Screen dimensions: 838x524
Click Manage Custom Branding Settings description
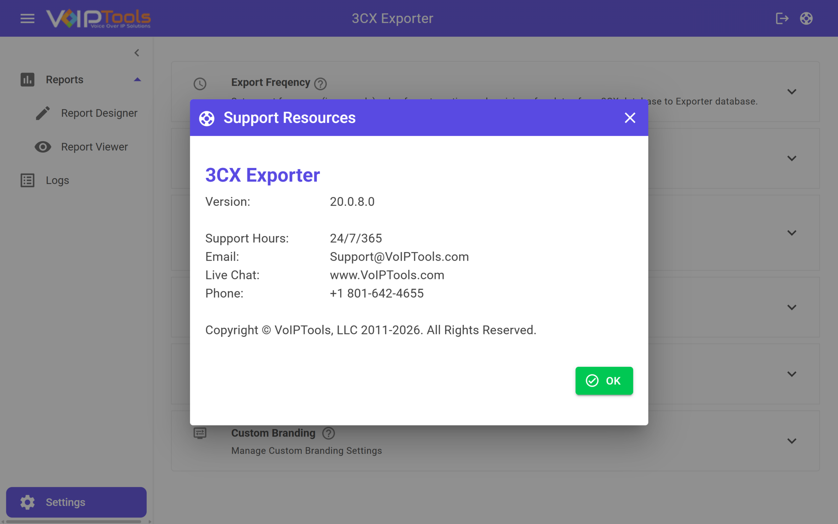(306, 451)
